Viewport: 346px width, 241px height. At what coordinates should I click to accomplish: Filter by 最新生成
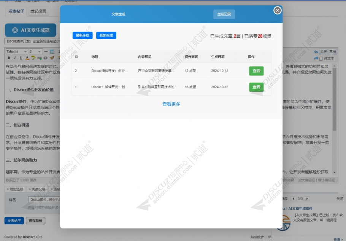(83, 35)
